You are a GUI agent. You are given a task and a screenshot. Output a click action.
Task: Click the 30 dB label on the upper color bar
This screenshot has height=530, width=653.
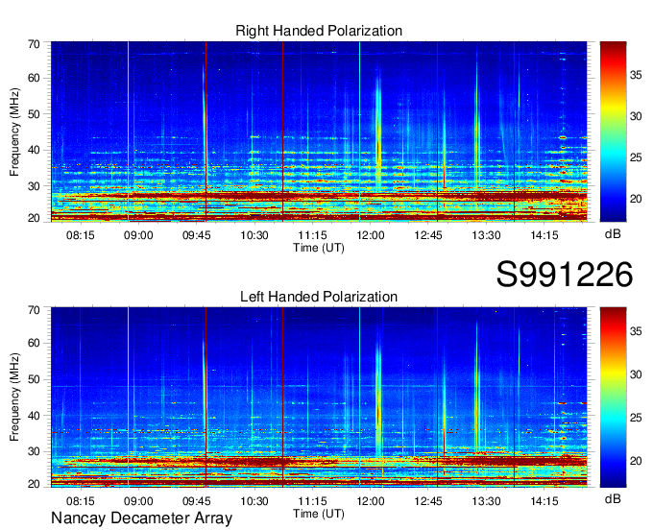[x=636, y=116]
